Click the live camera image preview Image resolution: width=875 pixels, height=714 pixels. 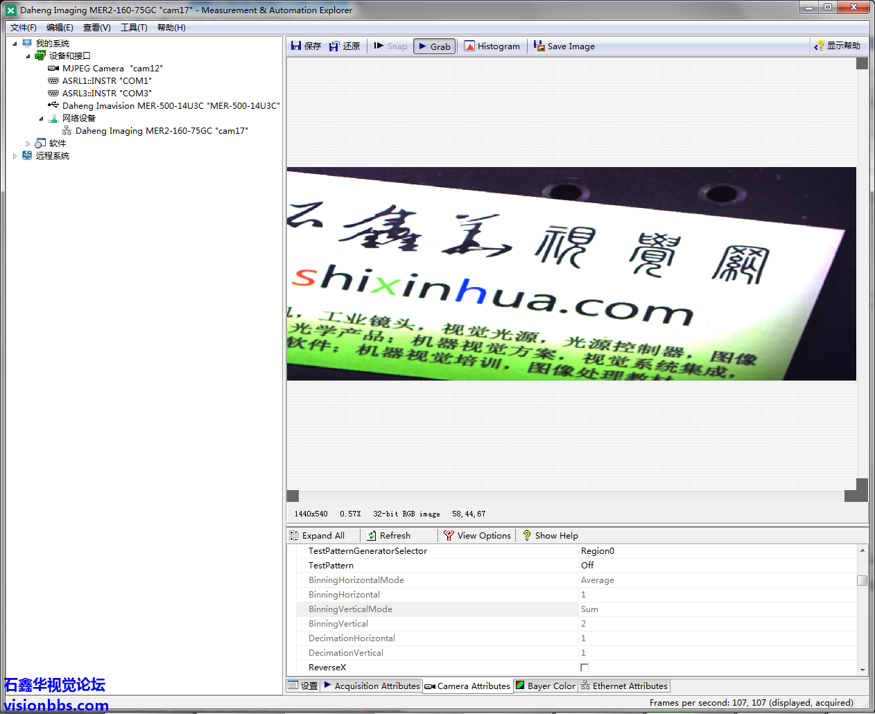click(571, 273)
